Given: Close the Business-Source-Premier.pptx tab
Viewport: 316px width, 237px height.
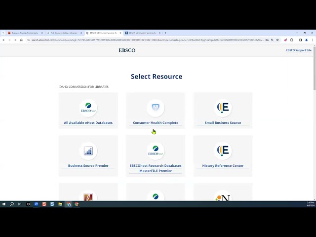Looking at the screenshot, I should [x=42, y=33].
